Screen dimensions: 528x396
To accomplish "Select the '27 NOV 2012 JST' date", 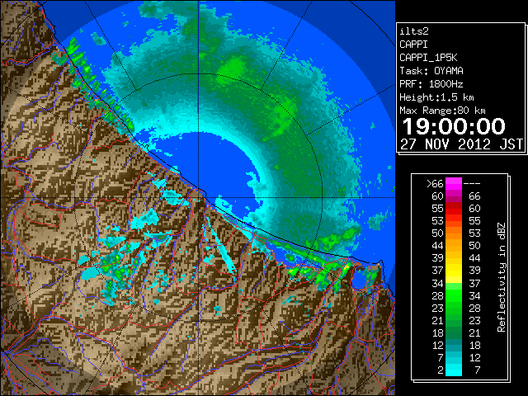I will coord(461,144).
